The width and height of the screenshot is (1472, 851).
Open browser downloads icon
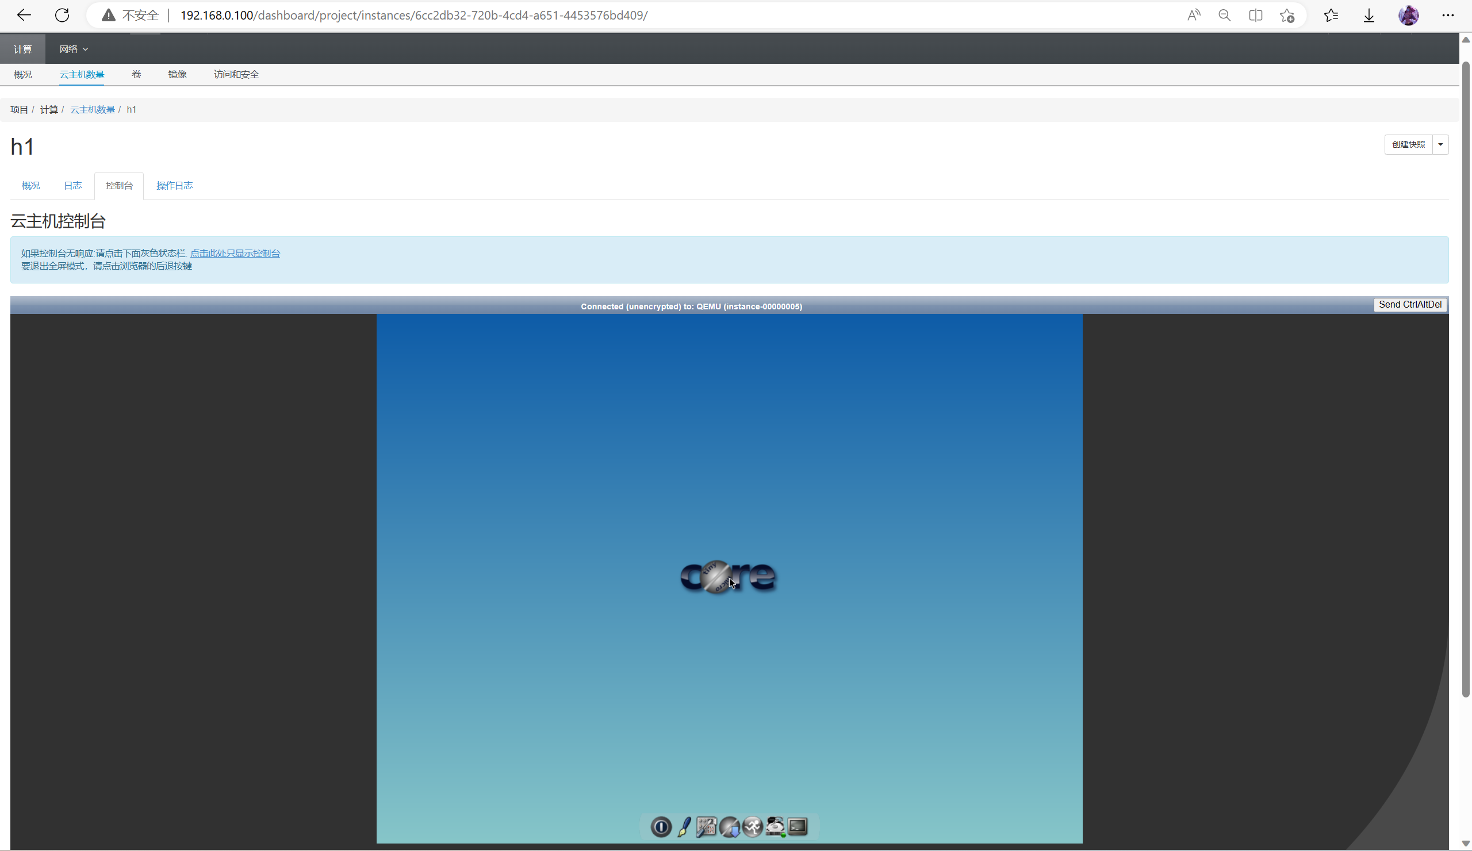click(x=1368, y=15)
